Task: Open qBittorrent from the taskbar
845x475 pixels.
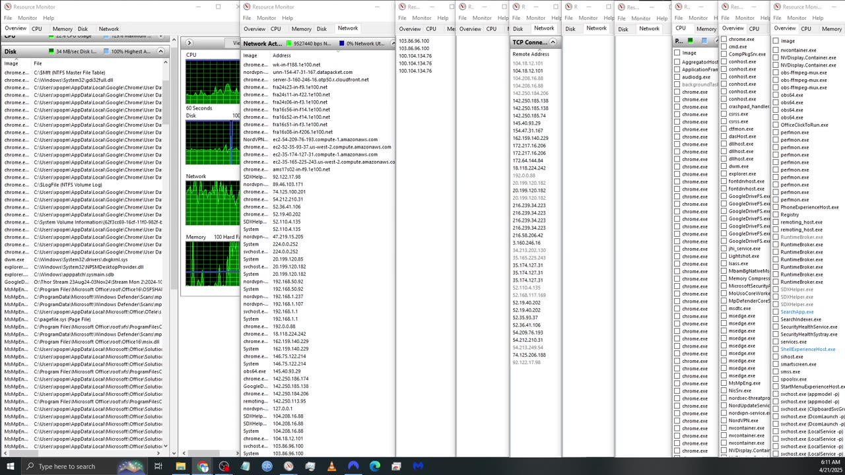Action: [267, 466]
